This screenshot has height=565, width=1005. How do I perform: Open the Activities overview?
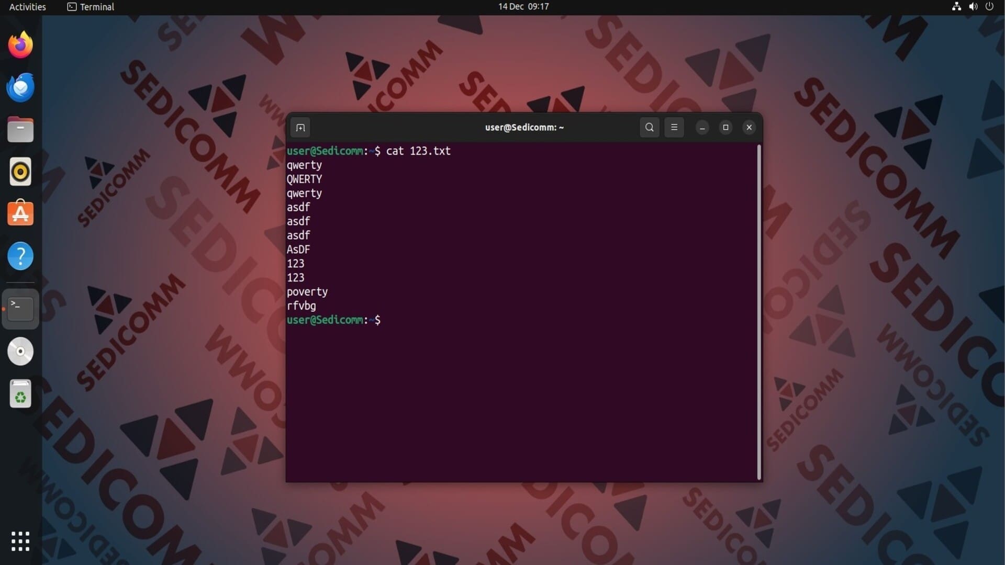tap(27, 7)
